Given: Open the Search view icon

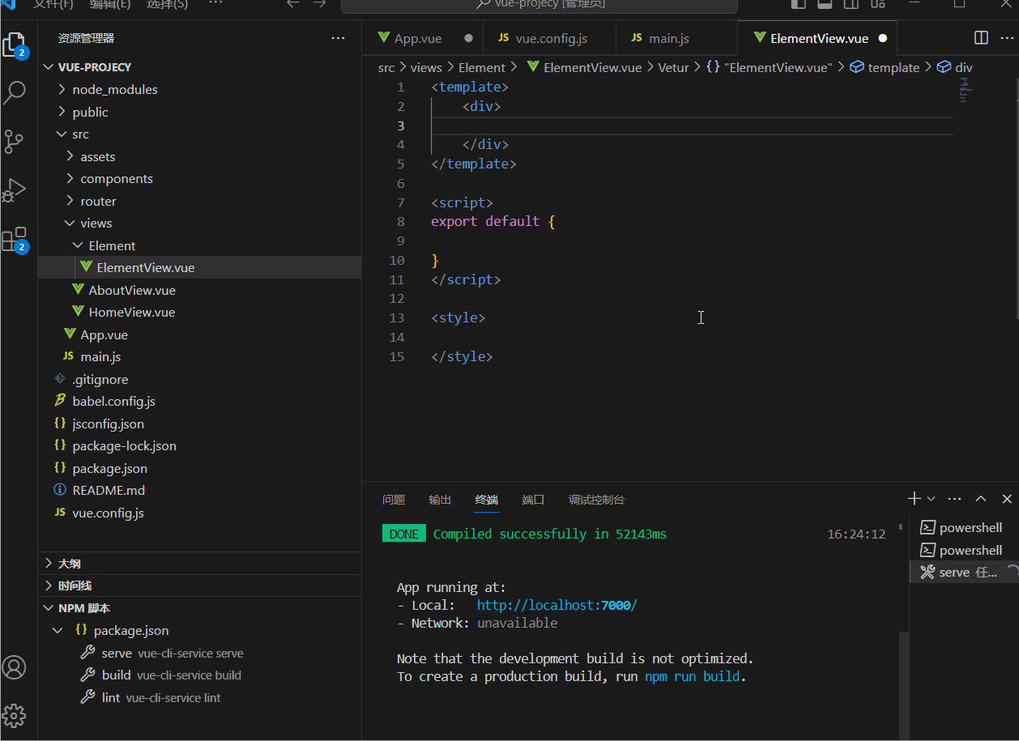Looking at the screenshot, I should coord(15,92).
